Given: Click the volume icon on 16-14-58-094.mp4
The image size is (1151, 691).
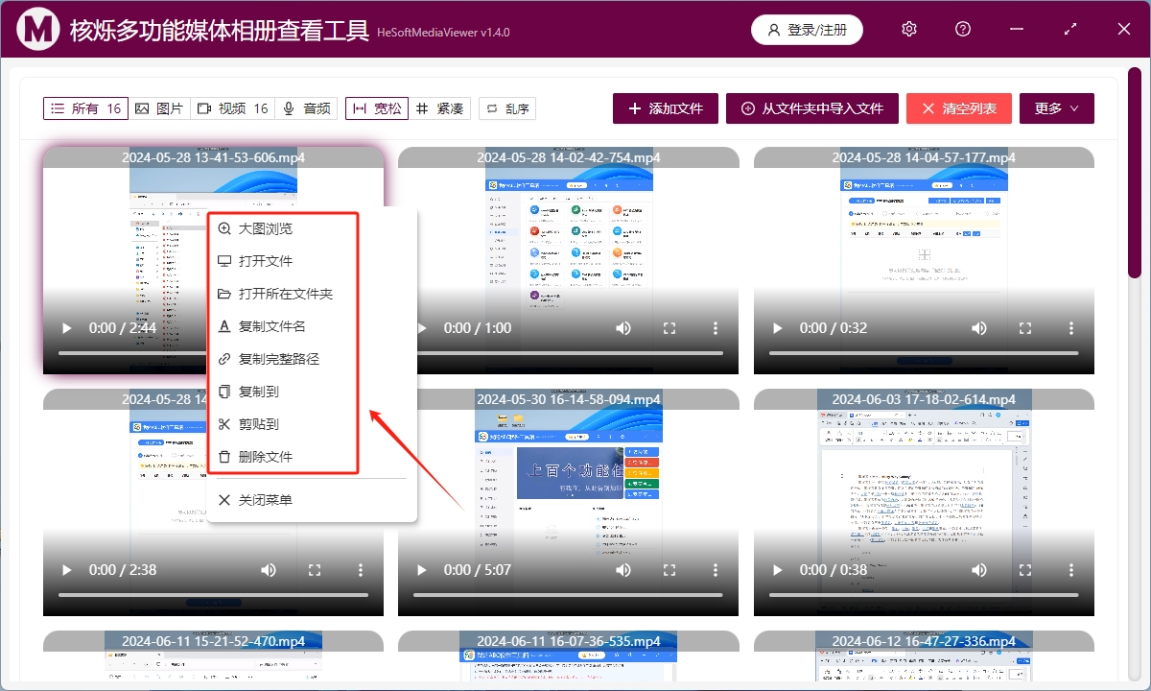Looking at the screenshot, I should pyautogui.click(x=623, y=570).
